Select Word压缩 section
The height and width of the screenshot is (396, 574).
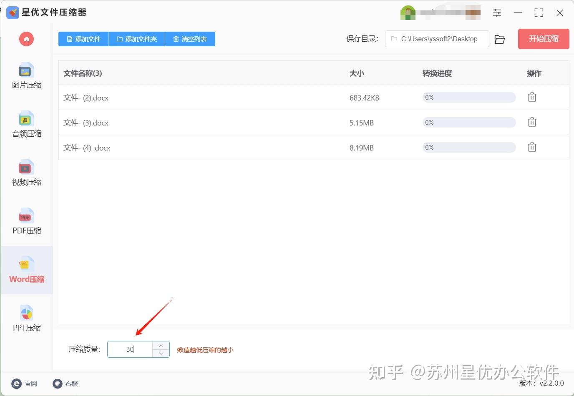27,270
